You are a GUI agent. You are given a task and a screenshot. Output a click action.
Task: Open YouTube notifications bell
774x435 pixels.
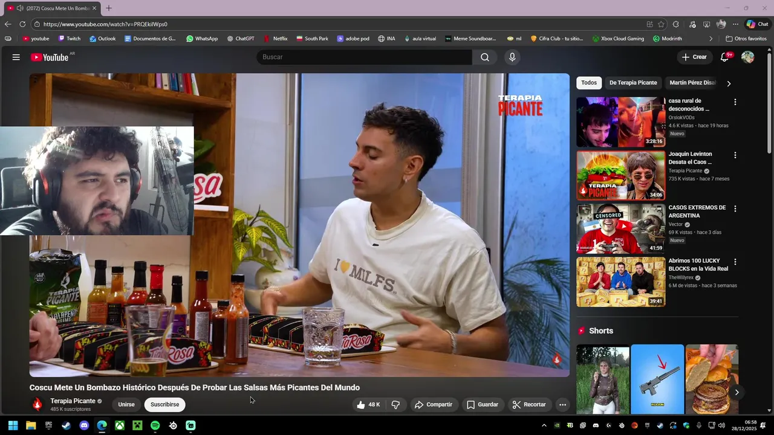[725, 57]
